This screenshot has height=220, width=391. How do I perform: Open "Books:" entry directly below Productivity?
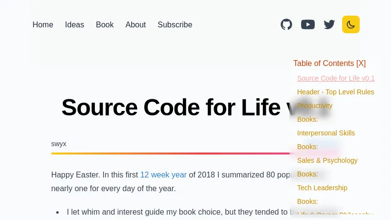[x=307, y=119]
